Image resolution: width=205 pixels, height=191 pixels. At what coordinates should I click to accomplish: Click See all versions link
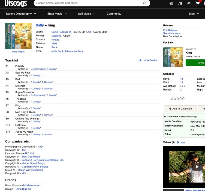[x=172, y=33]
